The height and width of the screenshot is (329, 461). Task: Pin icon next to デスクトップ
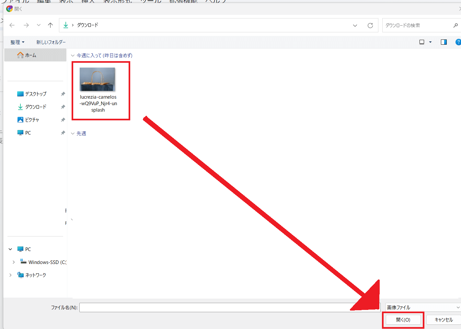63,94
